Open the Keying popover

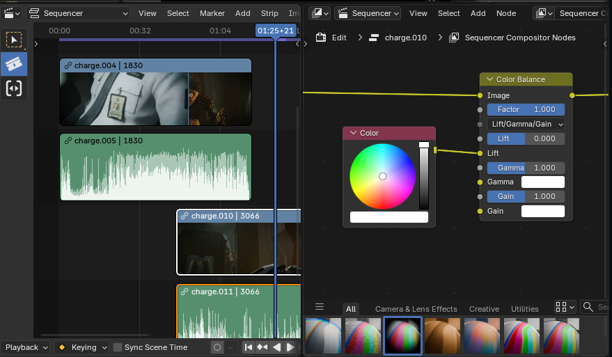(x=81, y=347)
